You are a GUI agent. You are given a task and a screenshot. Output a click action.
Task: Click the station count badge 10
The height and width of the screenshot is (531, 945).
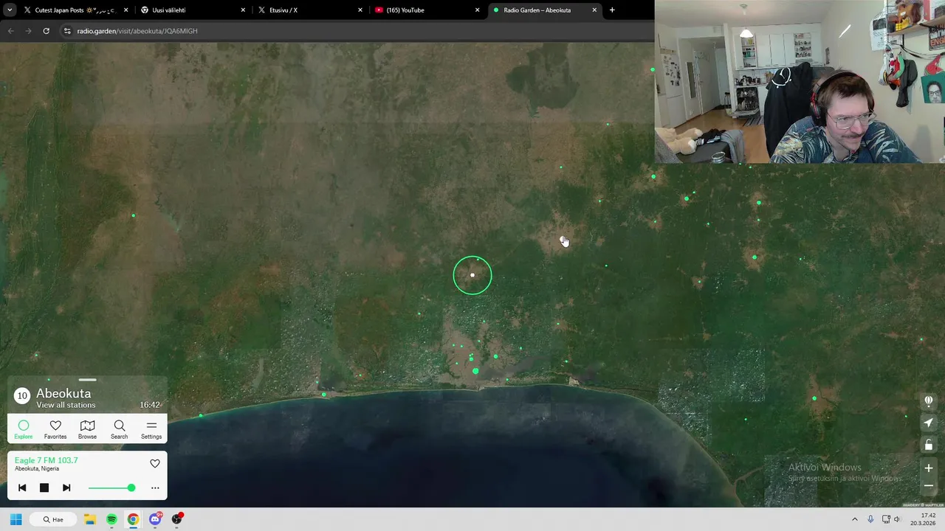pos(22,396)
